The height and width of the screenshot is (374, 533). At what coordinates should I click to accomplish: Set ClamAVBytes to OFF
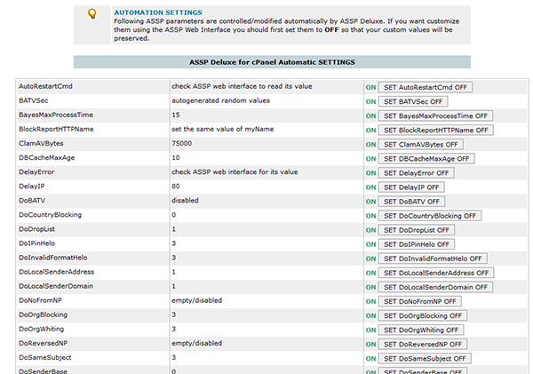click(420, 145)
